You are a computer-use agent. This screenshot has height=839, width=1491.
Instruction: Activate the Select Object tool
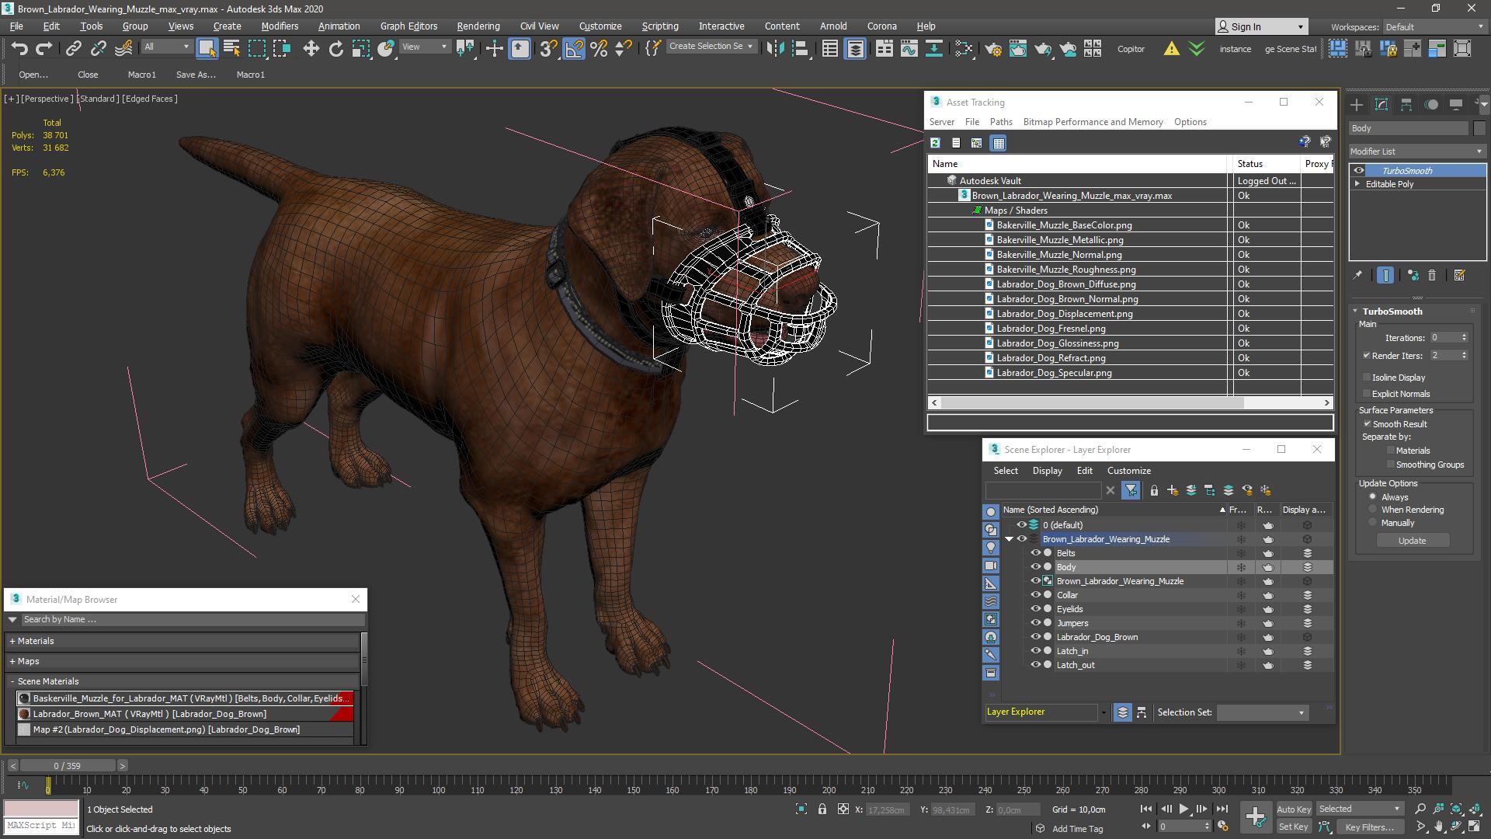pyautogui.click(x=207, y=48)
